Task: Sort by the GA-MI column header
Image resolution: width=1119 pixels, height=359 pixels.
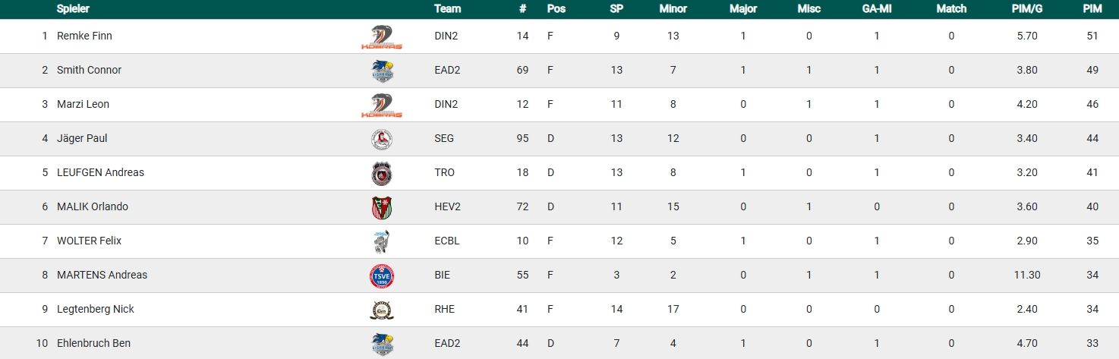Action: [x=876, y=9]
